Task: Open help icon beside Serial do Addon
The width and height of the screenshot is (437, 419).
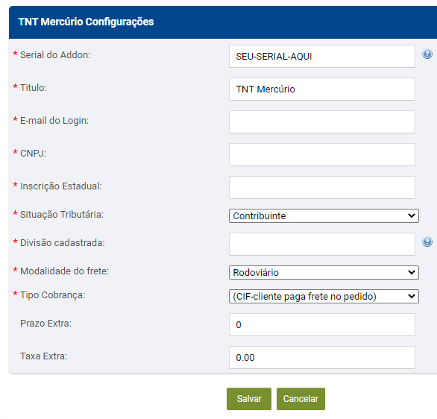Action: [x=427, y=54]
